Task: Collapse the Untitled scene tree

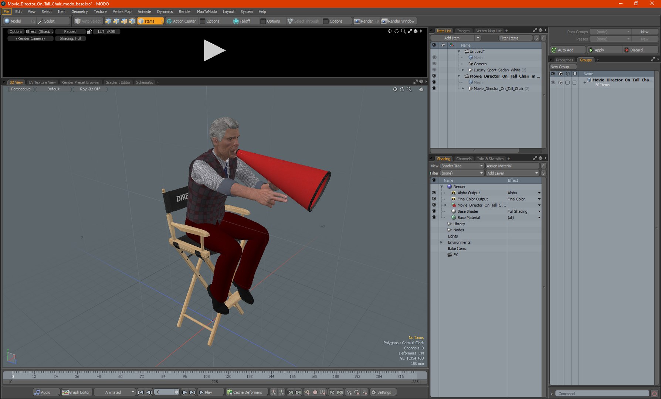Action: (459, 51)
